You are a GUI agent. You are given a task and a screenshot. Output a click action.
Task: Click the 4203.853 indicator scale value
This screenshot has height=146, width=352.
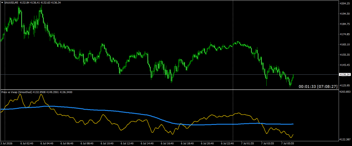pos(345,92)
